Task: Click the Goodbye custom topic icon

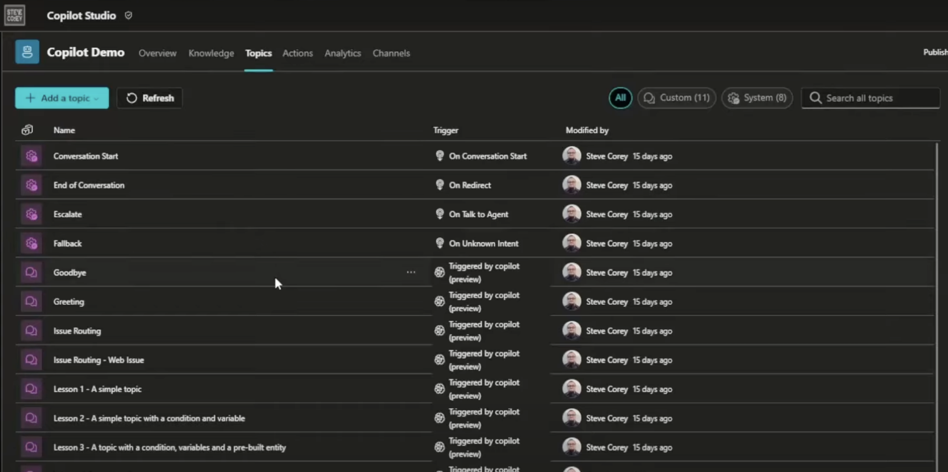Action: click(31, 272)
